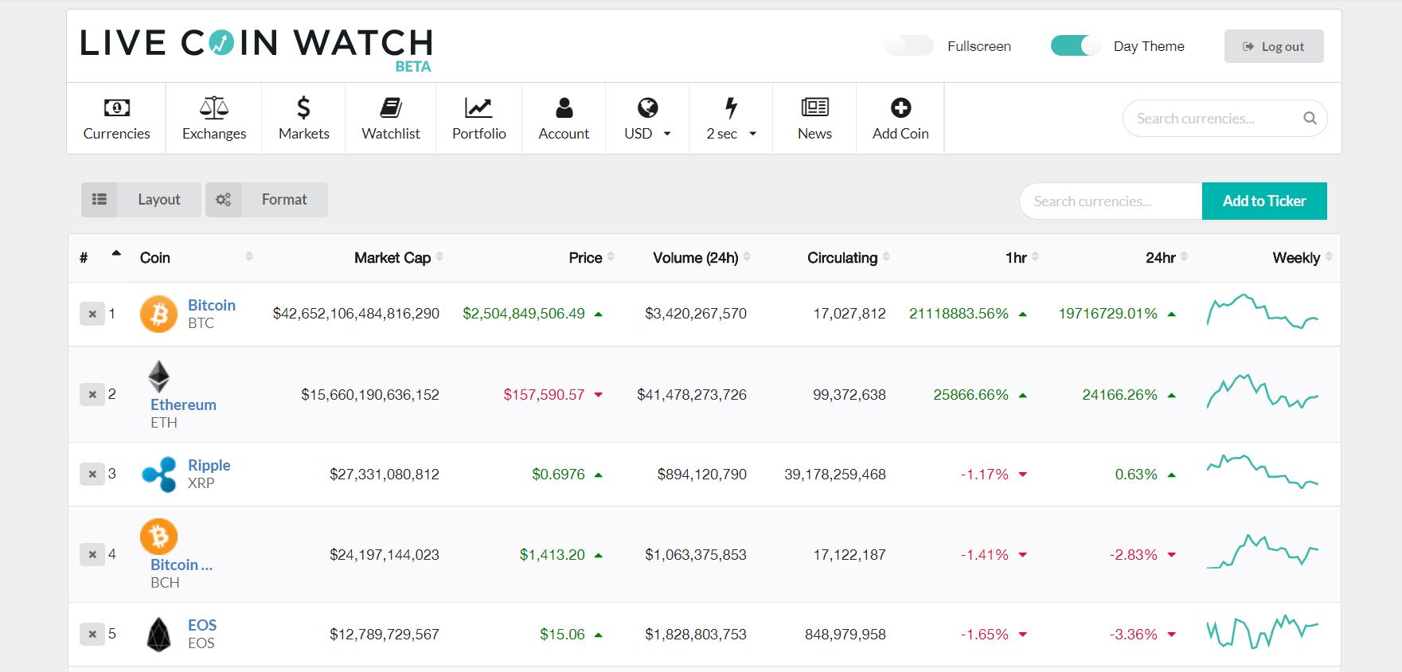This screenshot has height=672, width=1402.
Task: Open the Bitcoin ... BCH link
Action: point(182,565)
